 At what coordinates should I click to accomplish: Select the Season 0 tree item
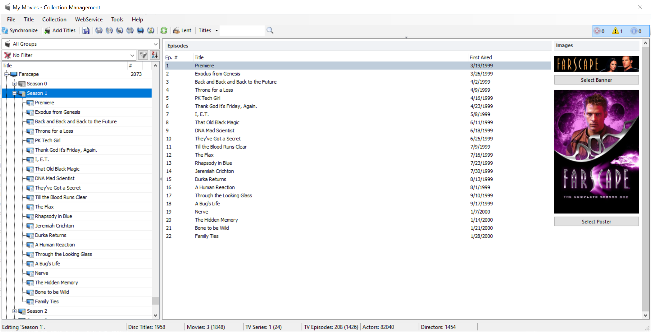[37, 84]
